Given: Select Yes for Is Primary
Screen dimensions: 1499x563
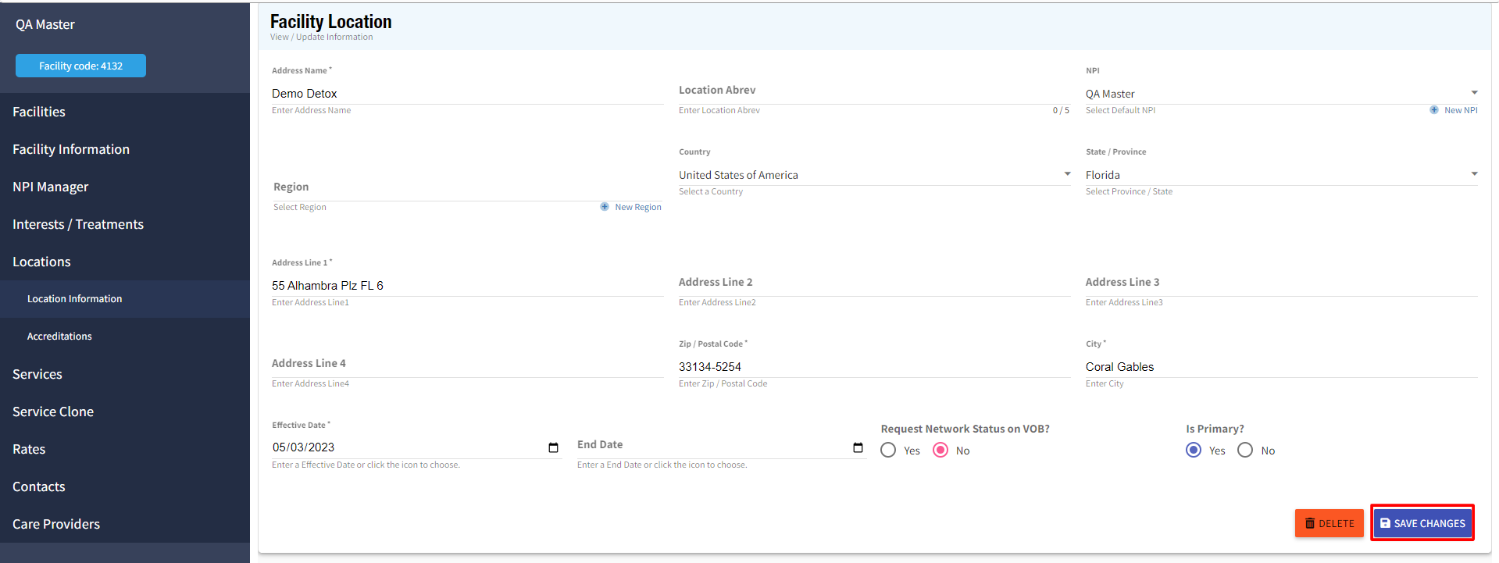Looking at the screenshot, I should pos(1194,451).
